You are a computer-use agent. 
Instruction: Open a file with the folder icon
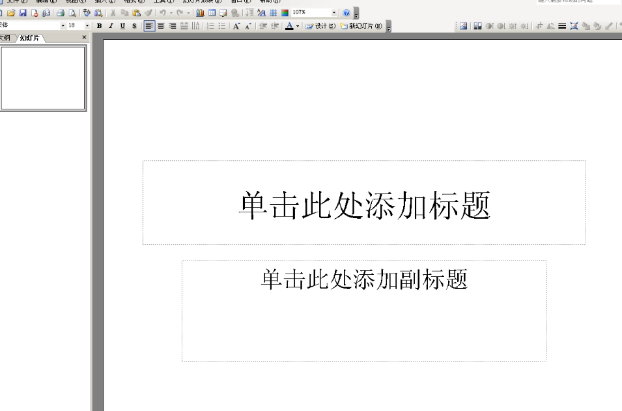(x=11, y=13)
